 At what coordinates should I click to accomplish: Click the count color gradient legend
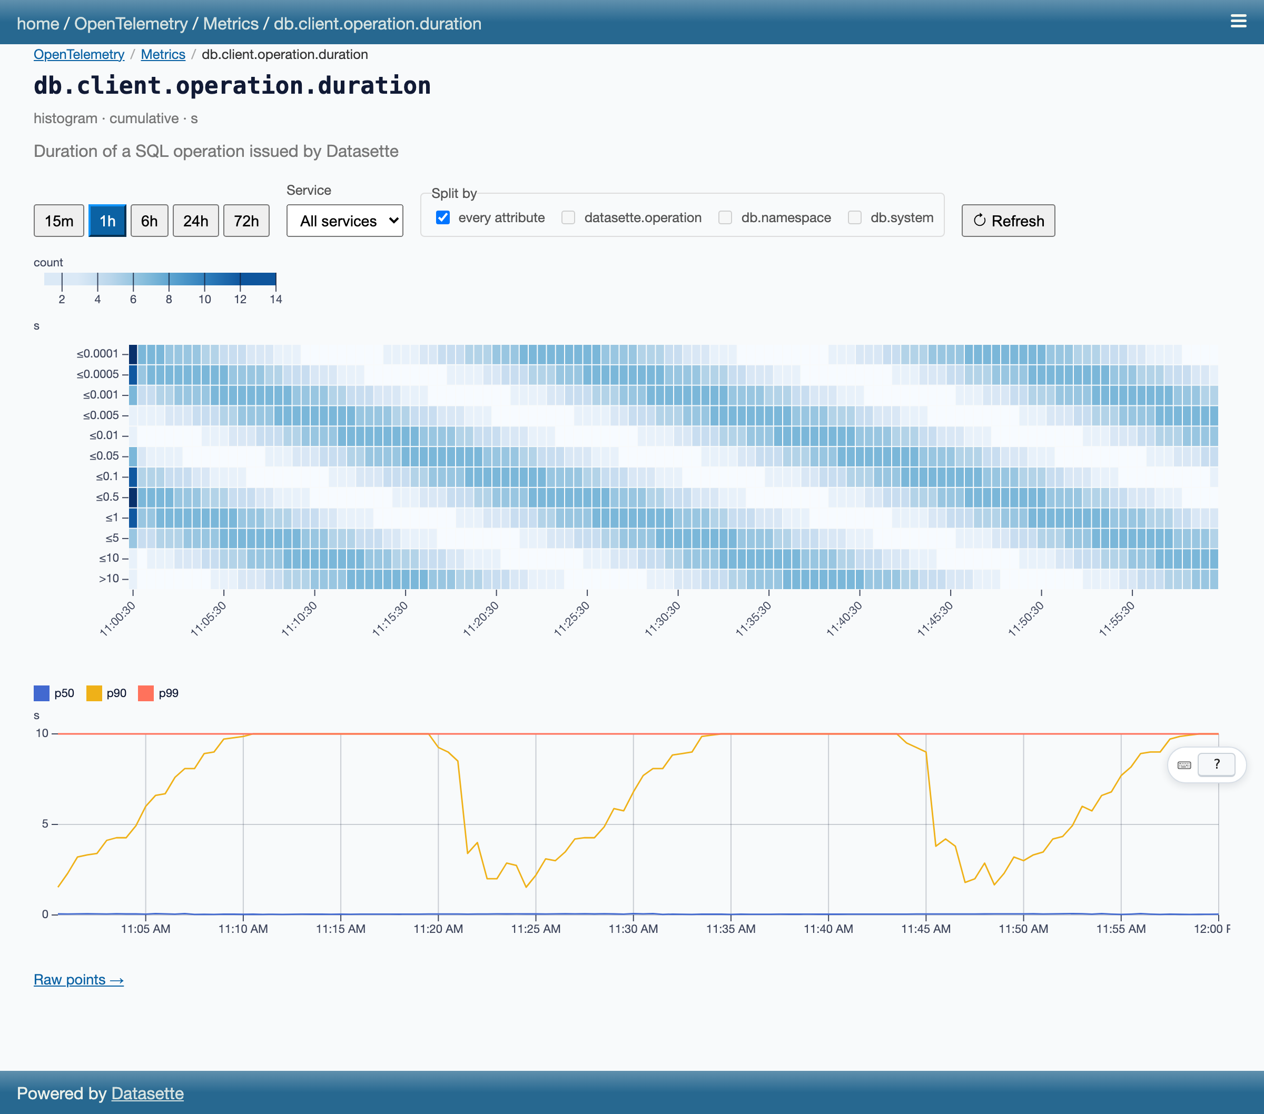(160, 279)
